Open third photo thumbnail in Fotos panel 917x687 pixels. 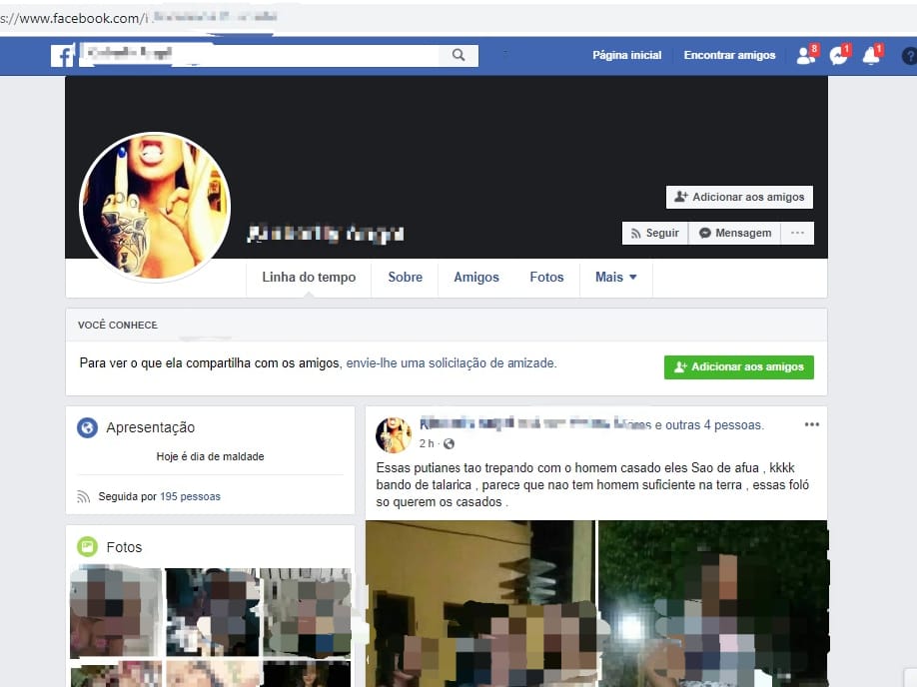(307, 612)
